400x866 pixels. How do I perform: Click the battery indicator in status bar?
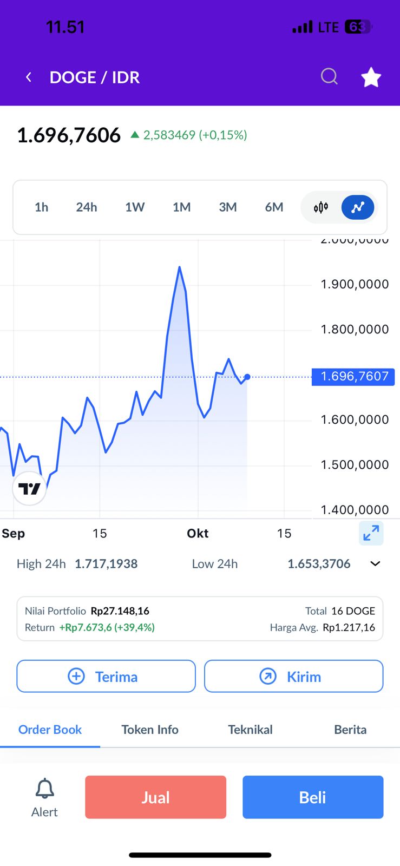click(358, 27)
